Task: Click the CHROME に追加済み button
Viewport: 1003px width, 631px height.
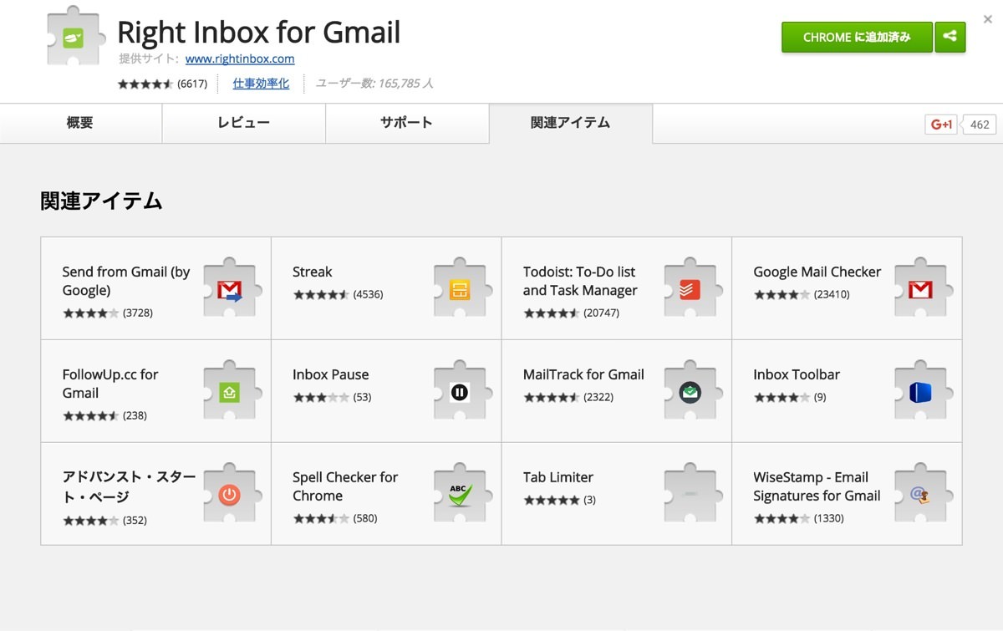Action: (857, 37)
